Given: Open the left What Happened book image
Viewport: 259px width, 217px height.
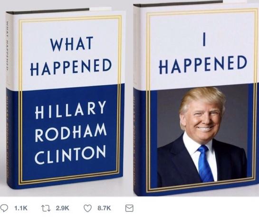Looking at the screenshot, I should click(x=66, y=98).
